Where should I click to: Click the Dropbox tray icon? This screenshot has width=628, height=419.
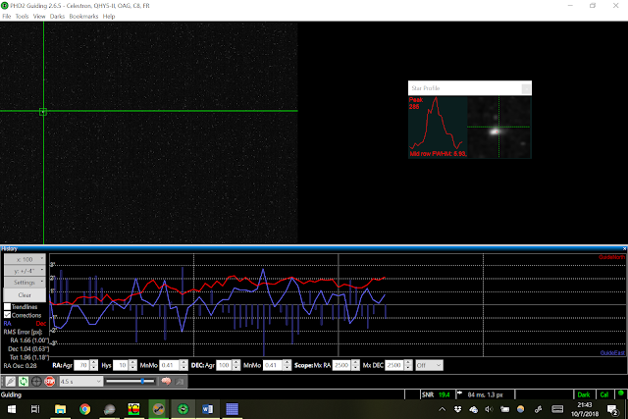458,409
